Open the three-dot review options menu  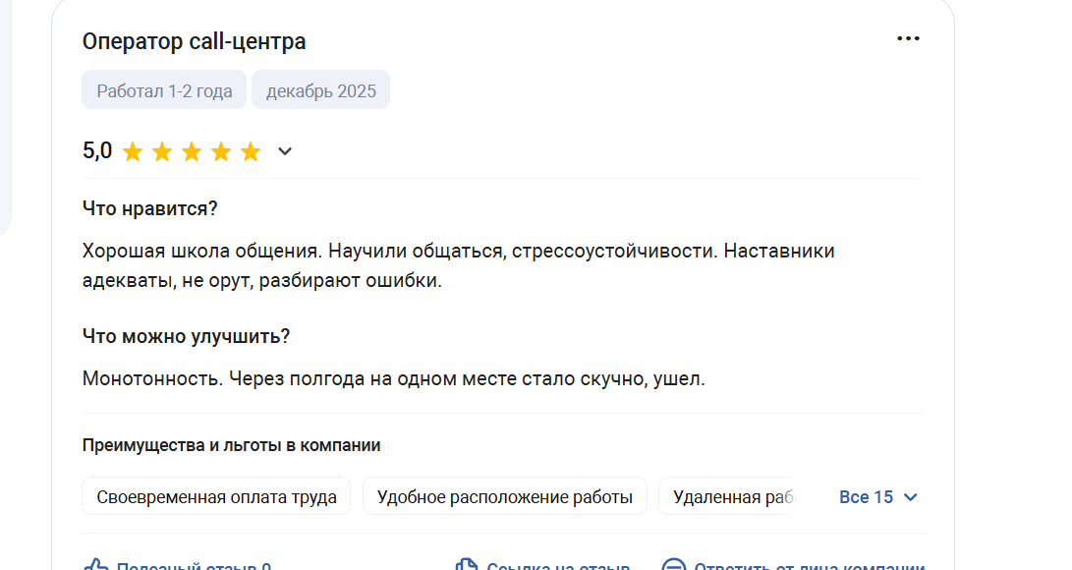908,39
